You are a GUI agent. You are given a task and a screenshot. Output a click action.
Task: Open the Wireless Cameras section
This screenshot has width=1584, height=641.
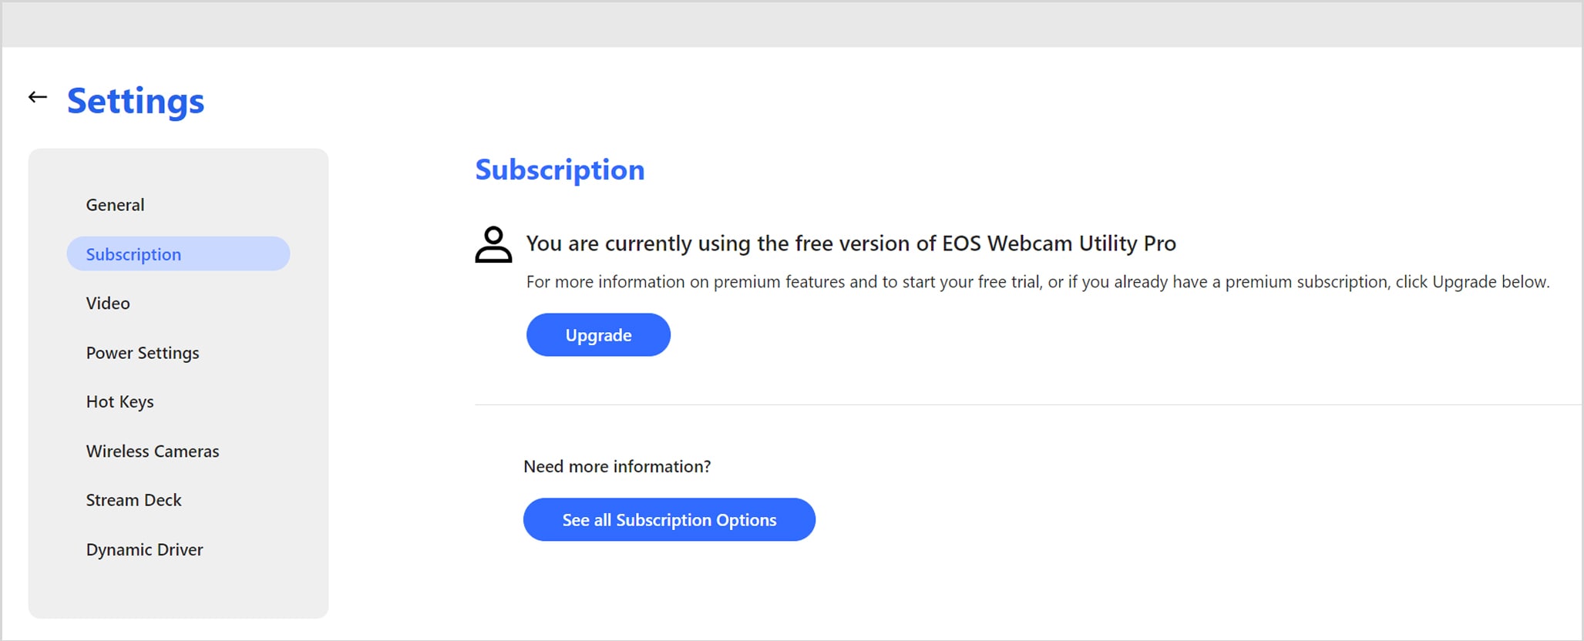(x=153, y=451)
